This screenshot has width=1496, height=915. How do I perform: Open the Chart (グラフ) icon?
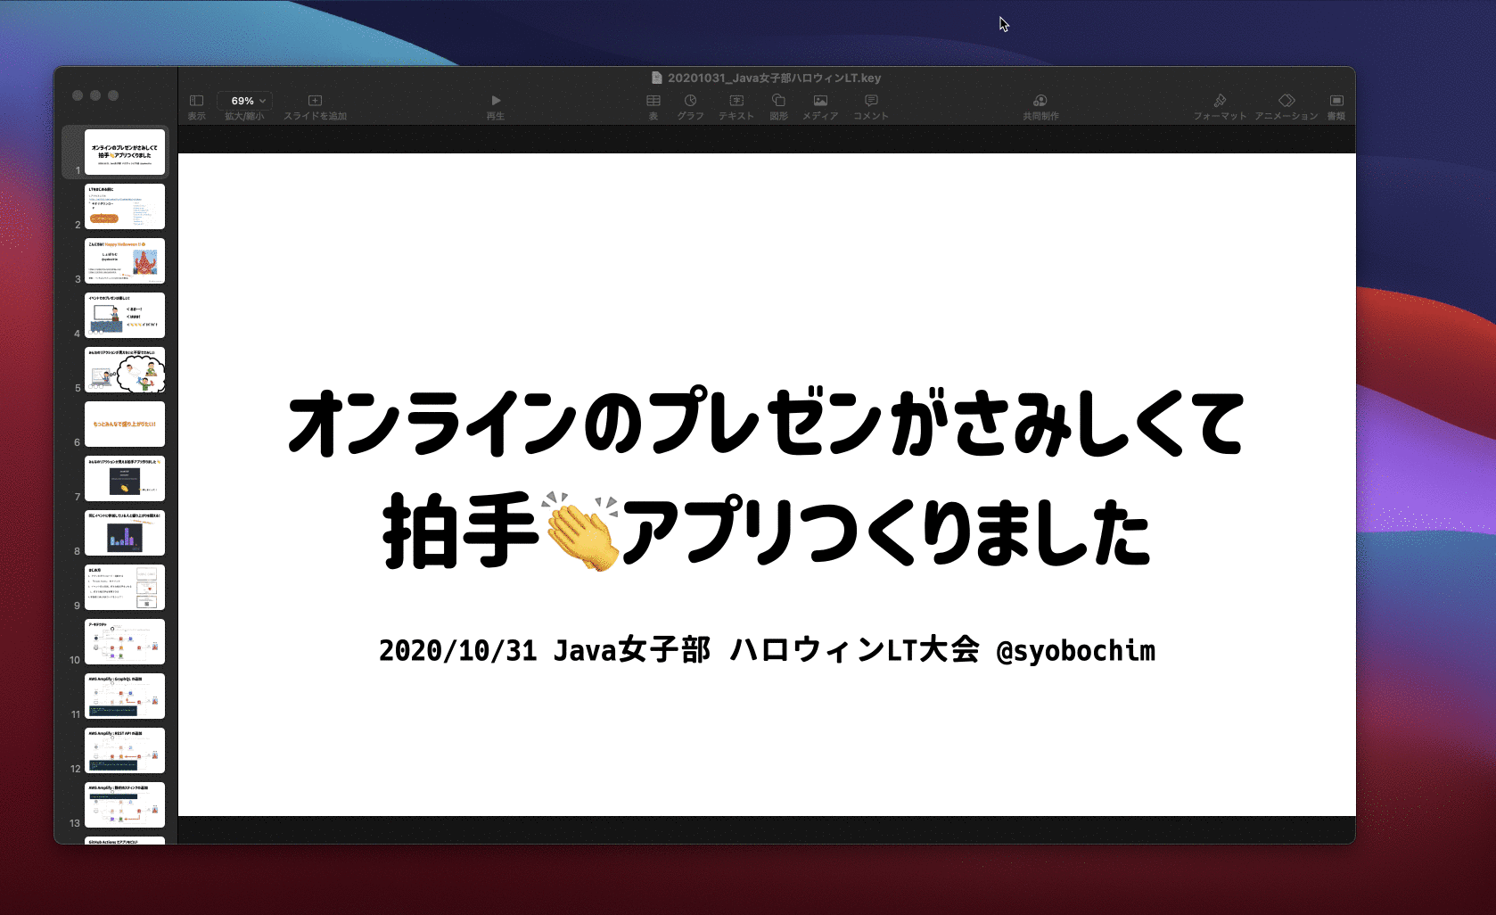pos(690,101)
